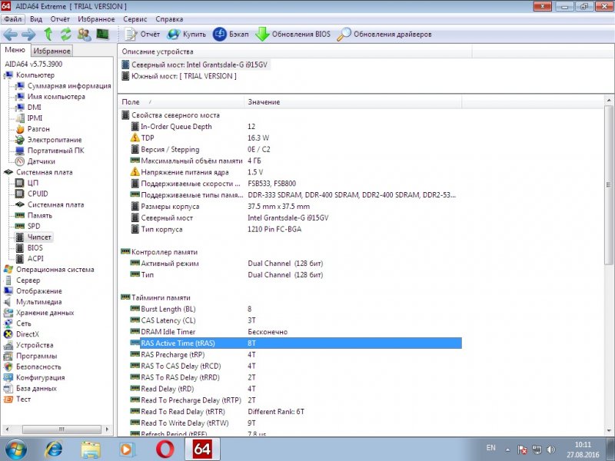Open Opera browser from the taskbar
This screenshot has width=615, height=461.
(162, 448)
